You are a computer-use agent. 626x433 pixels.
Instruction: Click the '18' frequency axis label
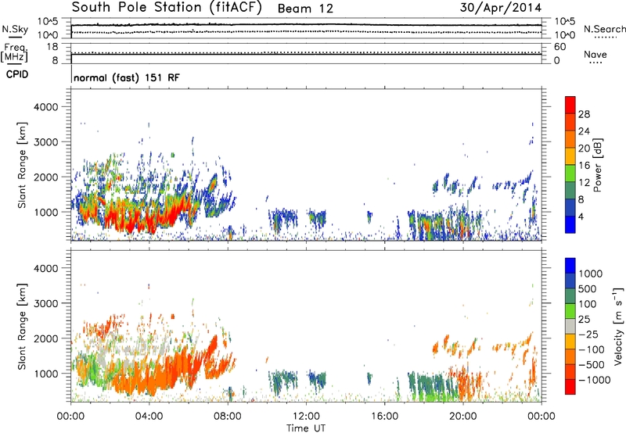click(x=52, y=47)
